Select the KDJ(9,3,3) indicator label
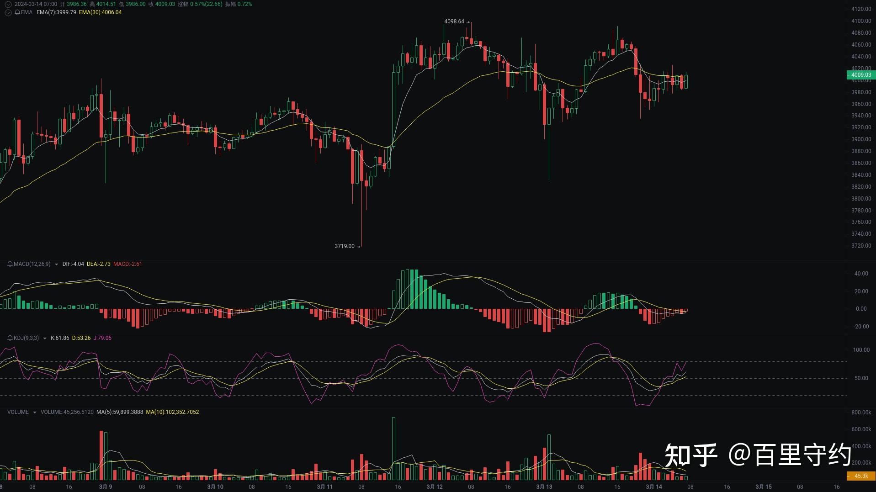876x492 pixels. tap(26, 338)
